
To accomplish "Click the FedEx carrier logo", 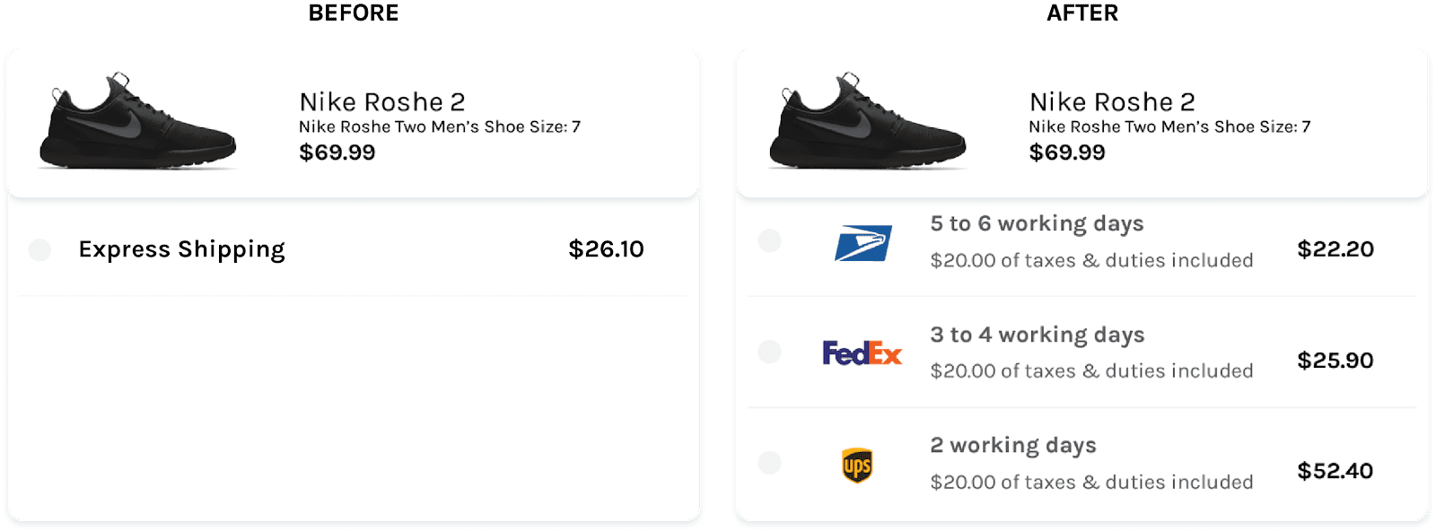I will tap(862, 353).
